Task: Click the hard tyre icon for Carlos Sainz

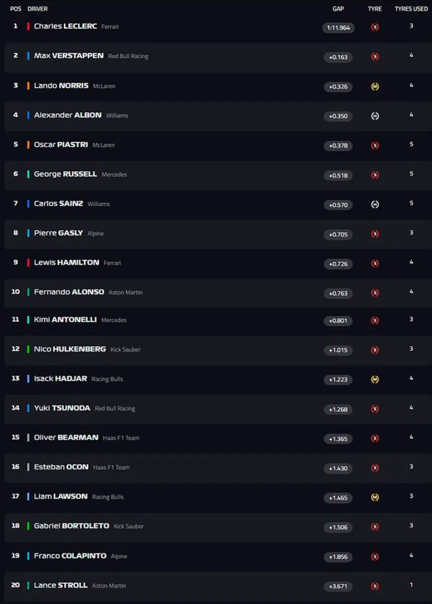Action: point(375,205)
